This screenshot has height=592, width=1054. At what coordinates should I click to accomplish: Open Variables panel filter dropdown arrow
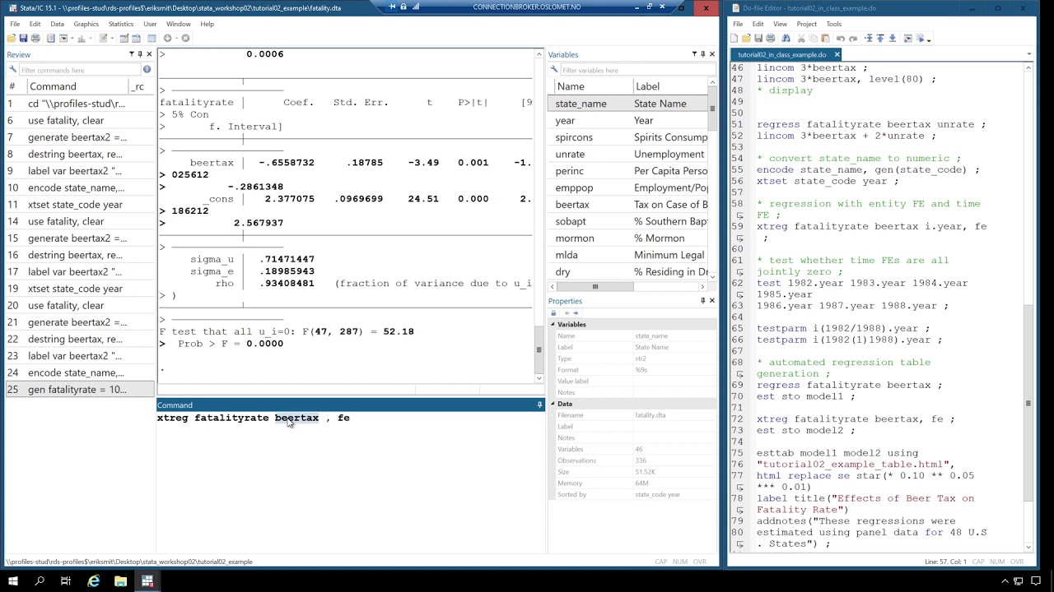coord(694,54)
